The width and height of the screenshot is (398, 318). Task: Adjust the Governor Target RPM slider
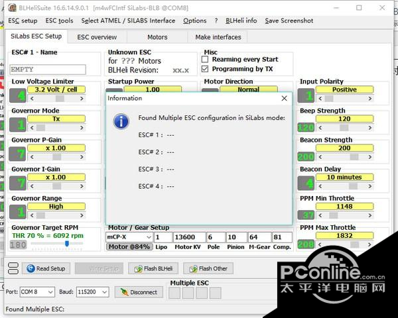67,244
